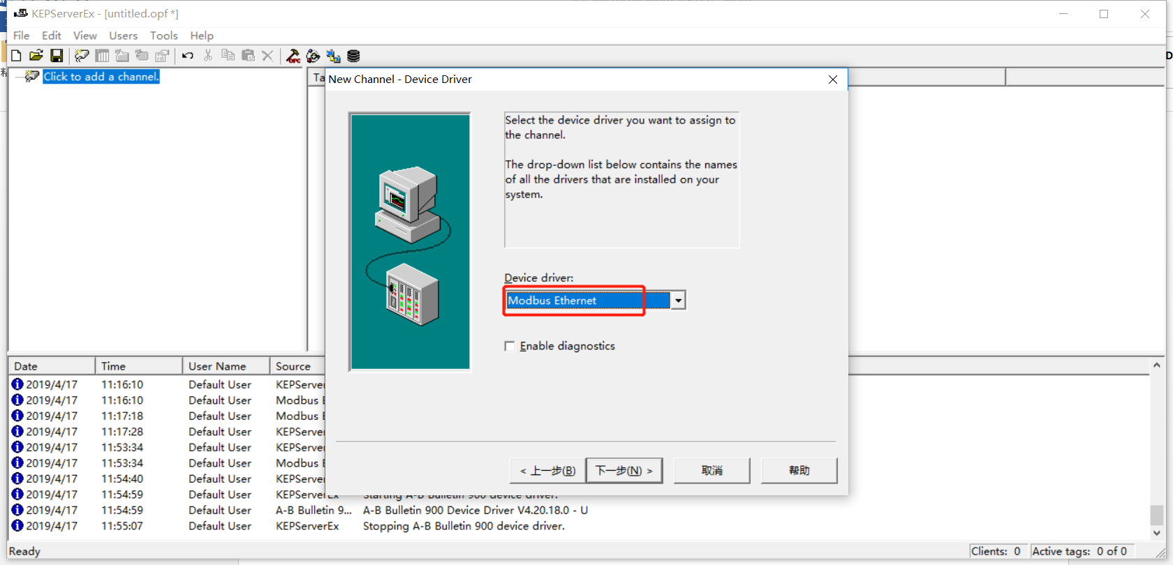Create a new project with the New icon
The image size is (1173, 565).
pos(16,56)
